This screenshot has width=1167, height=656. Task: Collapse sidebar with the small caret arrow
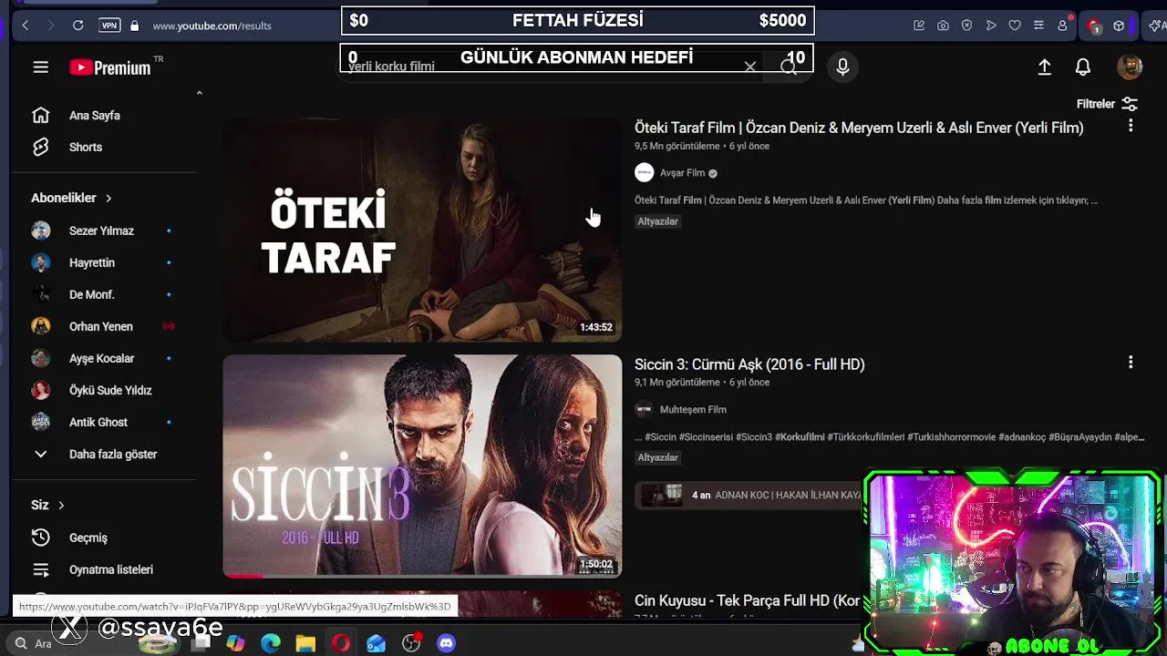coord(199,92)
